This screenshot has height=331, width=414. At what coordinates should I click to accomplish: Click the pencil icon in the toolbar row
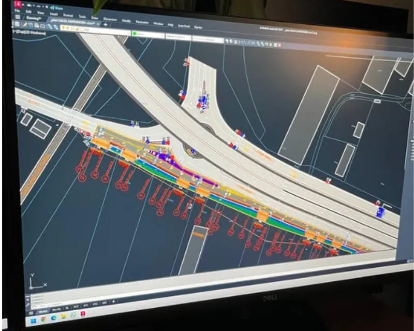pos(24,24)
